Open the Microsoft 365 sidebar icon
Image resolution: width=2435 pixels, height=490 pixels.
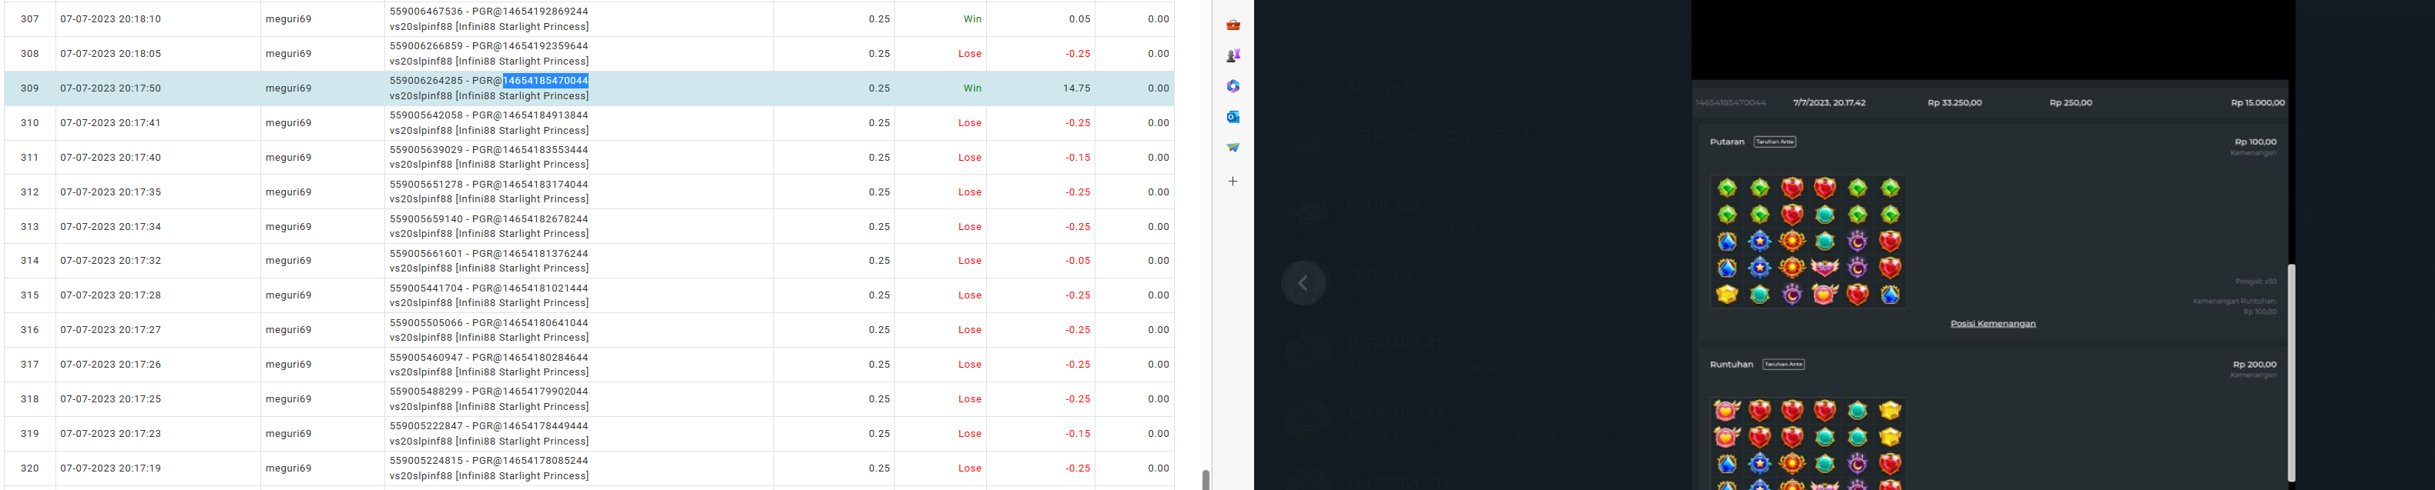tap(1233, 86)
